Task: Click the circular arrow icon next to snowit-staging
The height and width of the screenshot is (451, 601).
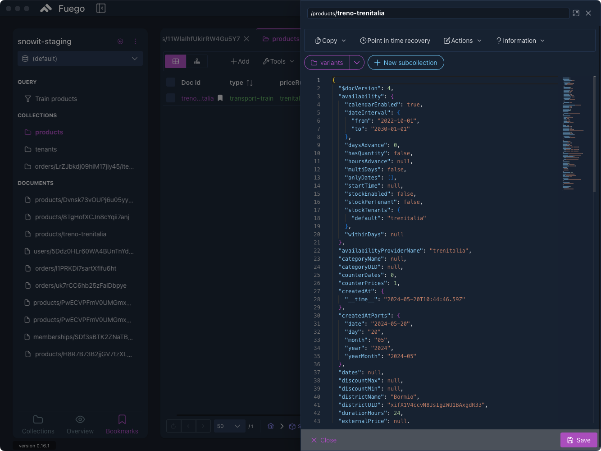Action: point(120,41)
